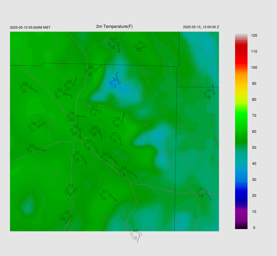
Task: Click the colorbar label "100"
Action: 254,67
